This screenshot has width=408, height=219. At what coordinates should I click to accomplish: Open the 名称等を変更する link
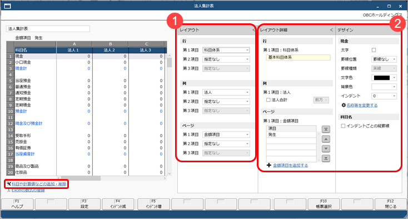coord(362,106)
